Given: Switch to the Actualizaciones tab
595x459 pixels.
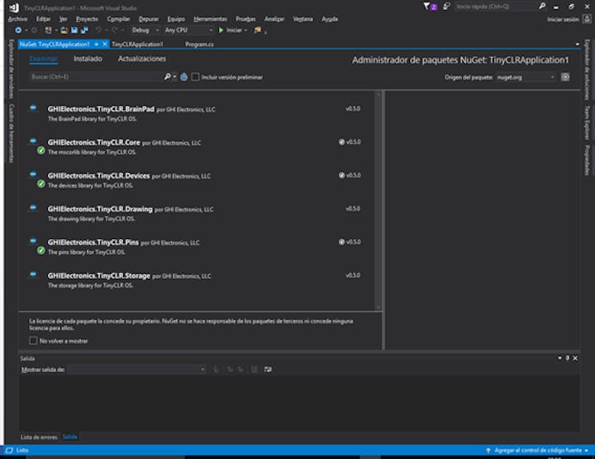Looking at the screenshot, I should 142,59.
